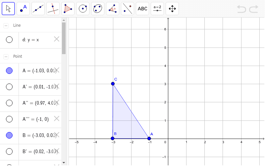Click point B on the graph

(x=113, y=138)
